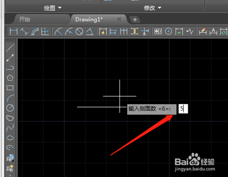Select the Arc Length dimension tool

tap(35, 31)
